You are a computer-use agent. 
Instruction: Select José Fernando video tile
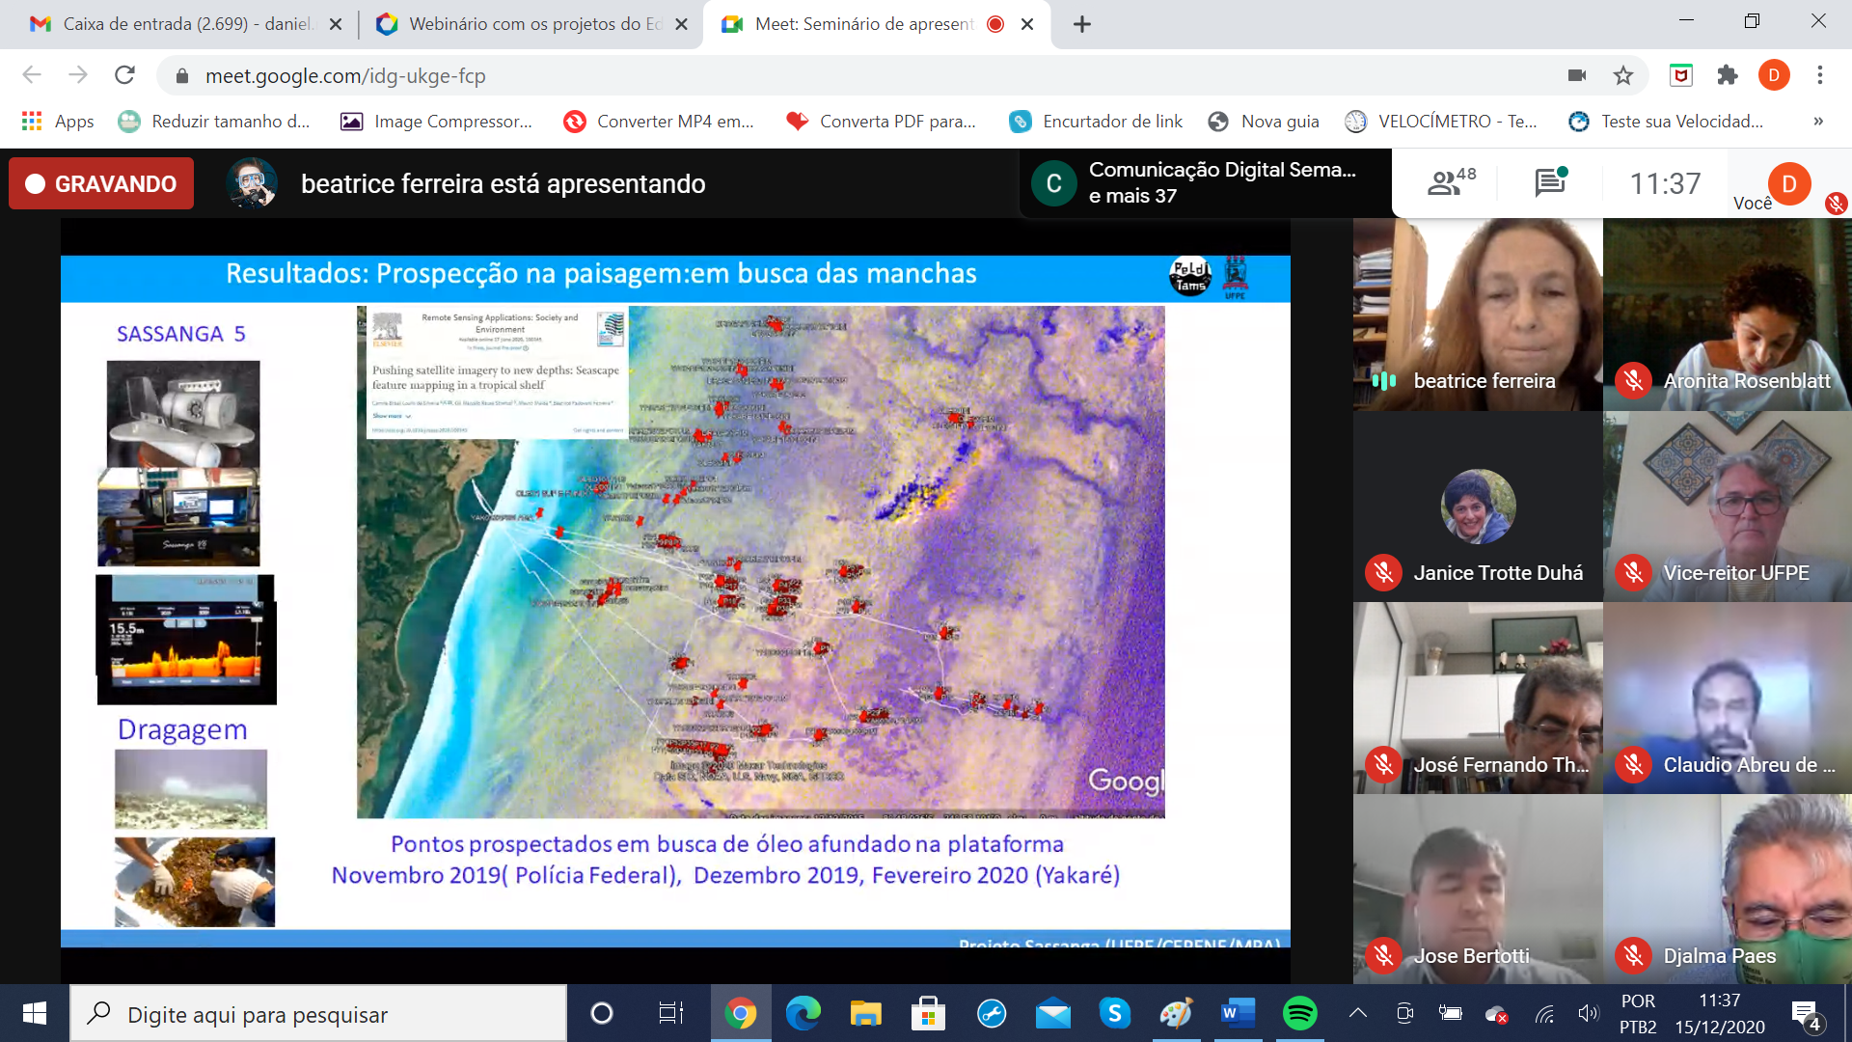pyautogui.click(x=1478, y=699)
